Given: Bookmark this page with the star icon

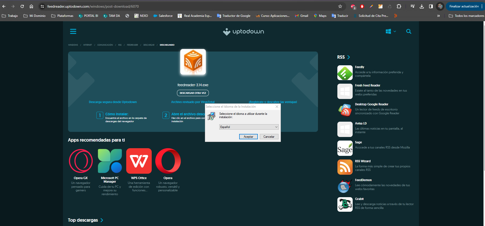Looking at the screenshot, I should (340, 6).
